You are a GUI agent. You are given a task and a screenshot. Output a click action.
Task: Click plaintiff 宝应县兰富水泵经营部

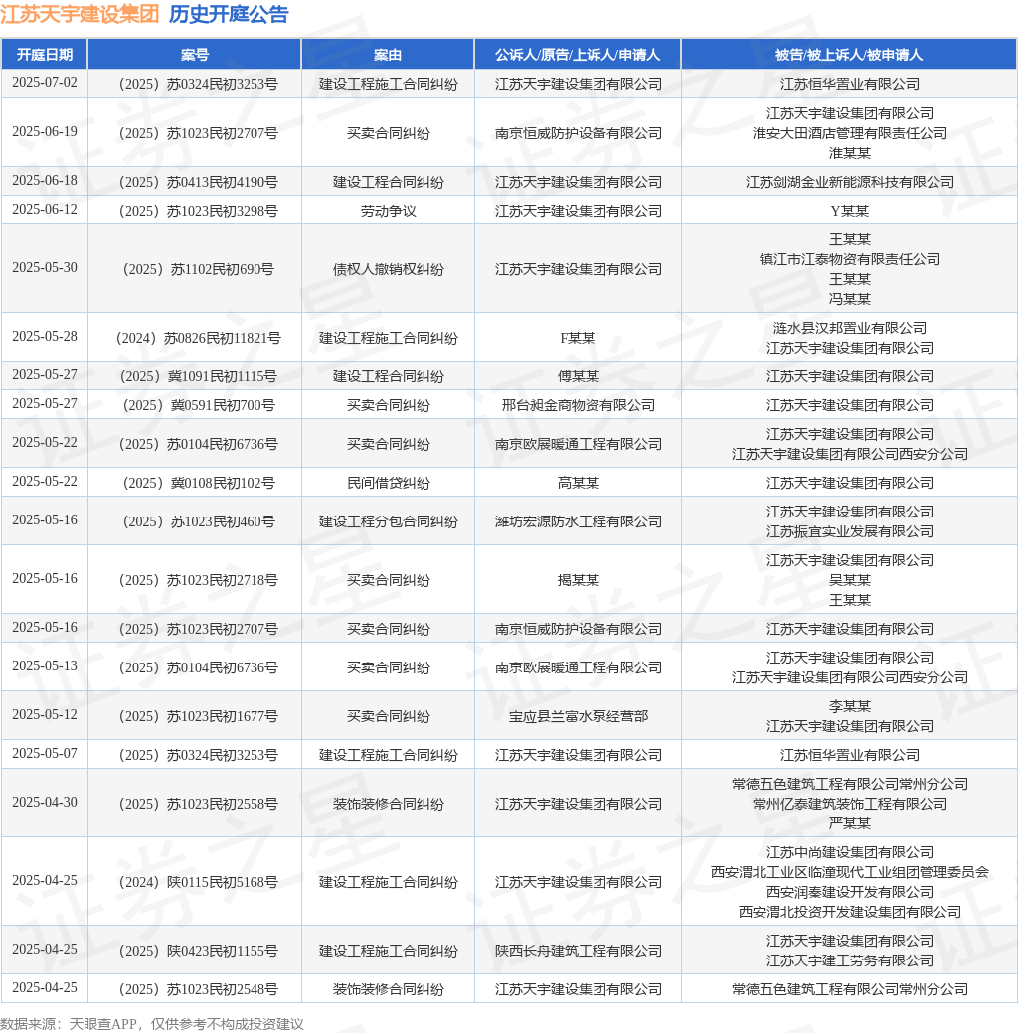click(x=579, y=716)
